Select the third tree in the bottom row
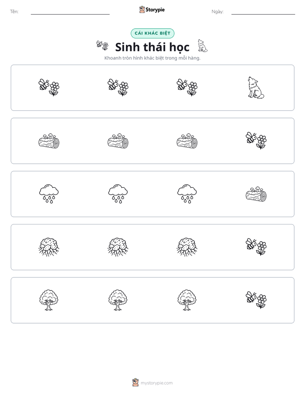305x395 pixels. (x=187, y=300)
